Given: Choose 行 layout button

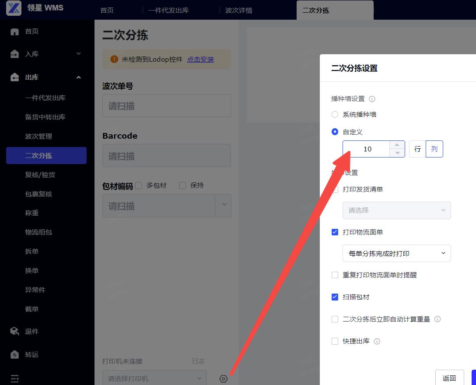Looking at the screenshot, I should [418, 149].
